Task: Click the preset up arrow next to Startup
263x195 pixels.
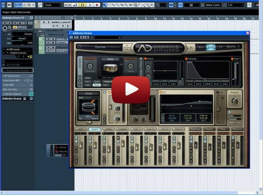Action: [x=127, y=45]
